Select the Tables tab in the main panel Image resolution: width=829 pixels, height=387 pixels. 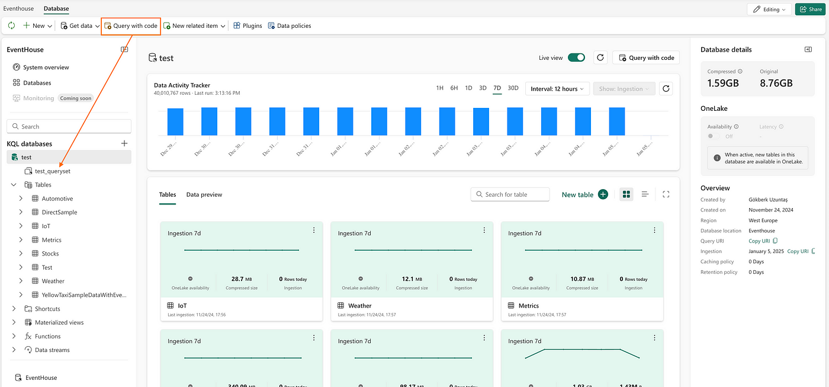point(168,194)
